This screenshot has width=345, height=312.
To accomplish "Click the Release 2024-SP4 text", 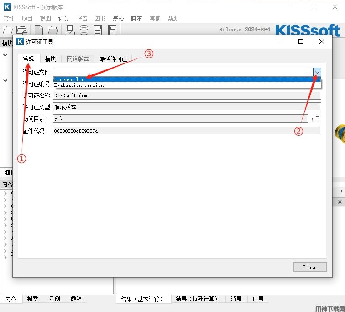I will [245, 30].
